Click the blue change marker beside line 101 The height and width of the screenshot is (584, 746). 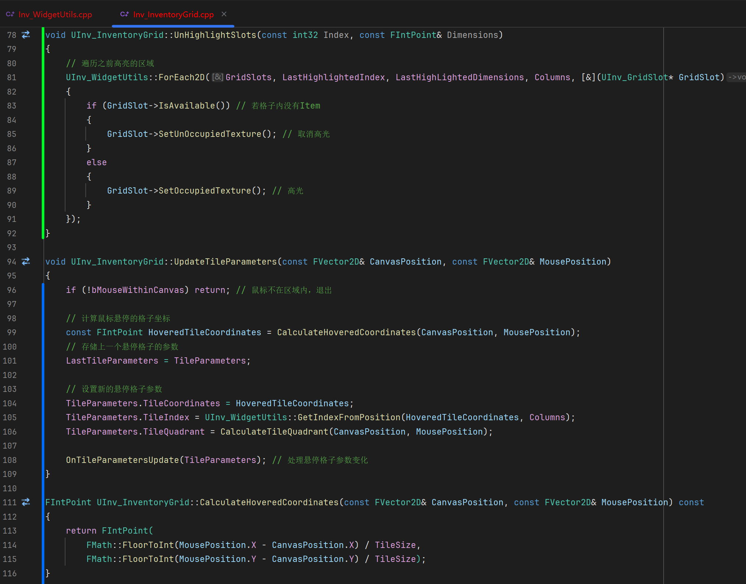[x=43, y=361]
